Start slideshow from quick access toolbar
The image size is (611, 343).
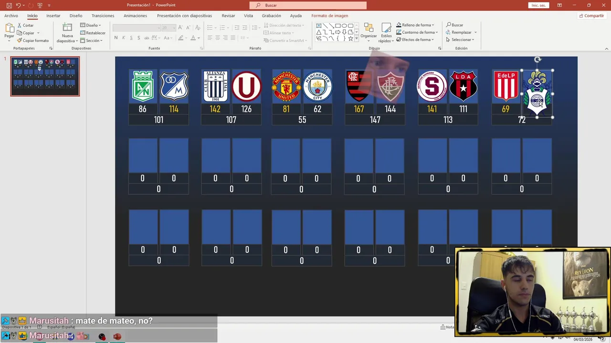(40, 5)
